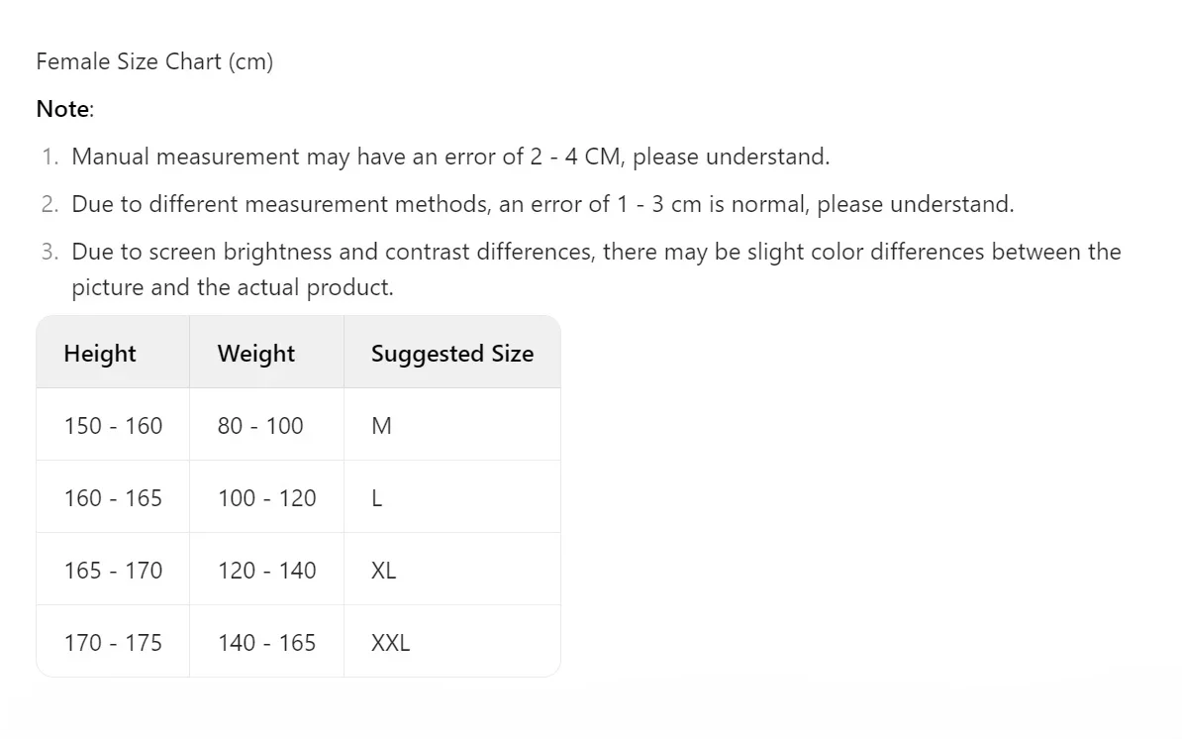The height and width of the screenshot is (739, 1182).
Task: Select the 160 - 165 height cell
Action: pyautogui.click(x=113, y=498)
